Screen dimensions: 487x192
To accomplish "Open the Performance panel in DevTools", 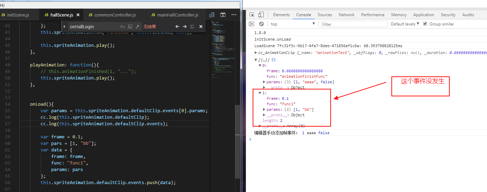I will coord(373,15).
